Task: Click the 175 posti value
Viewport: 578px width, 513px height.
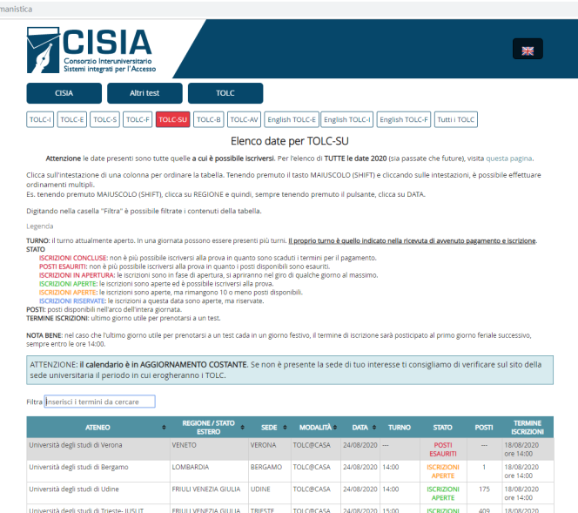Action: (x=484, y=489)
